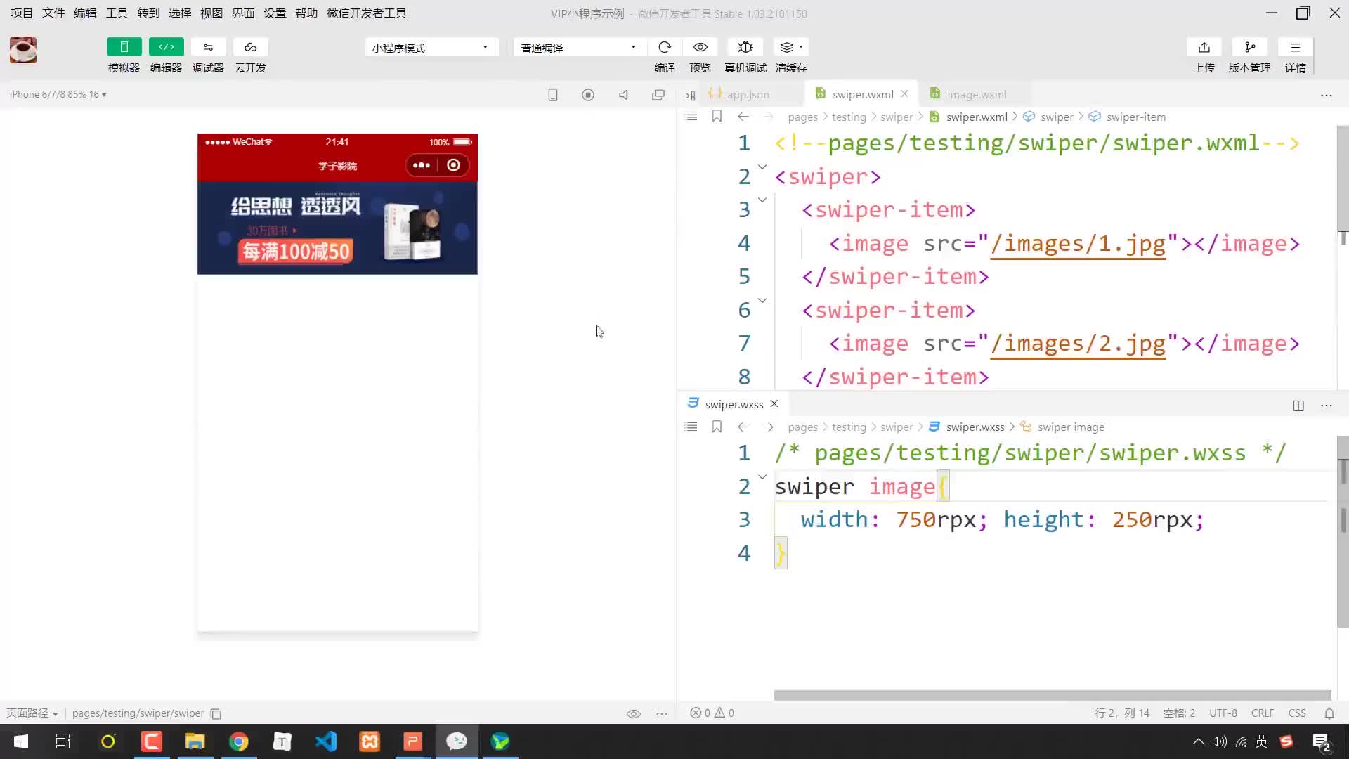Image resolution: width=1349 pixels, height=759 pixels.
Task: Switch to the swiper.wxml tab
Action: [x=863, y=94]
